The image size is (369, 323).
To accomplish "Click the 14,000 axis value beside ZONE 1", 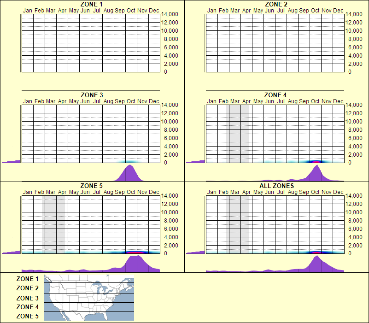I will 170,14.
